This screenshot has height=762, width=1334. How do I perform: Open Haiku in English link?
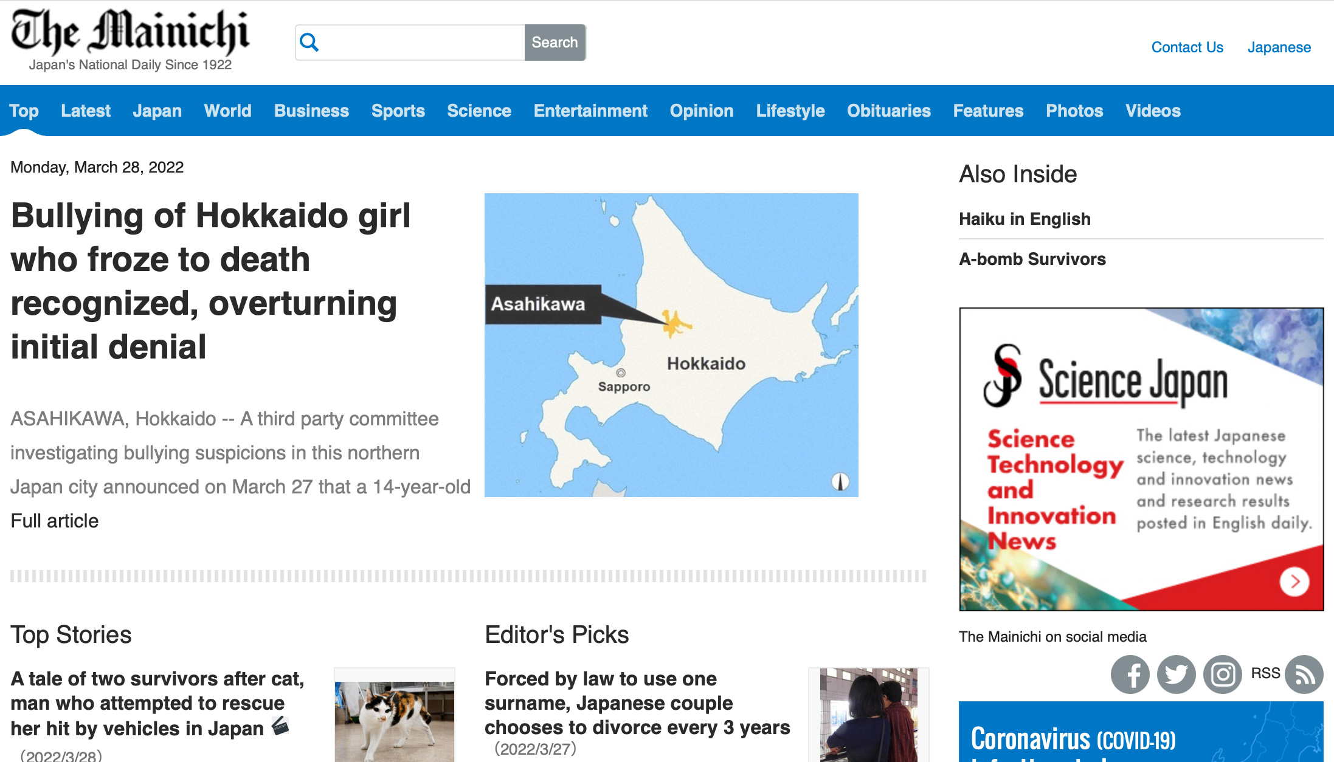(x=1025, y=219)
